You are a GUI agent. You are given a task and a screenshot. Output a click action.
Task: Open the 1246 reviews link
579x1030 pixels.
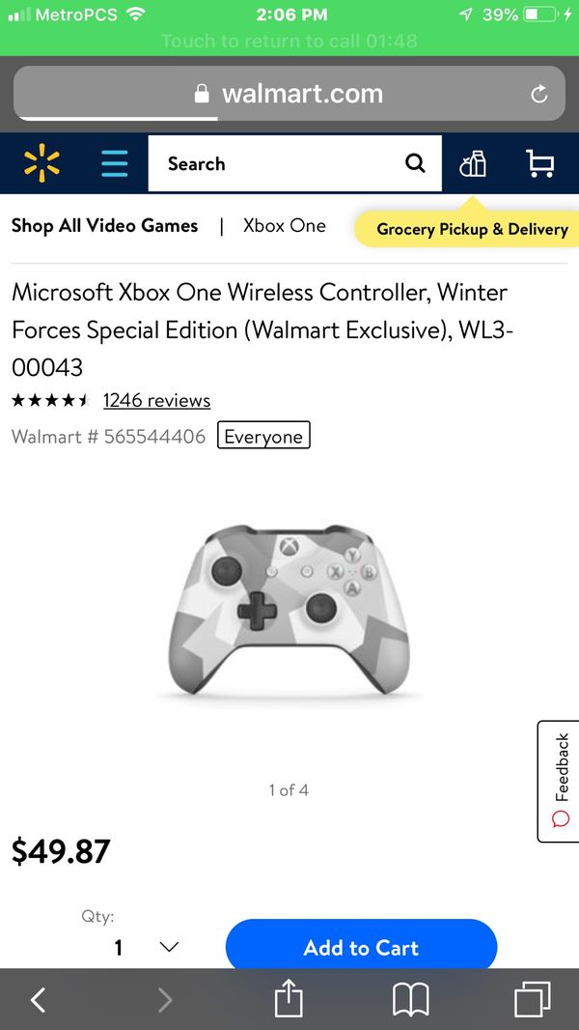(156, 400)
